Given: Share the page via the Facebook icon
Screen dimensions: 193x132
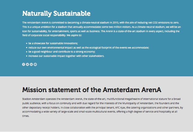Looking at the screenshot, I should 24,64.
